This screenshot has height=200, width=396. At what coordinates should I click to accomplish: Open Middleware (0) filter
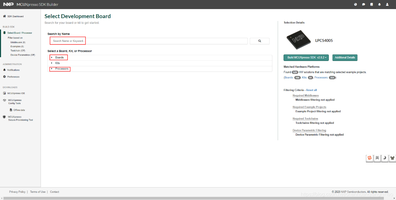pyautogui.click(x=18, y=42)
